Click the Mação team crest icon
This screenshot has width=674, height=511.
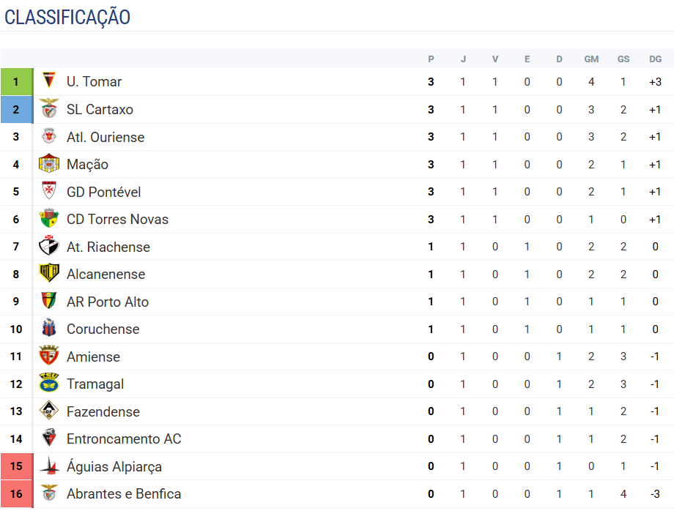(49, 164)
